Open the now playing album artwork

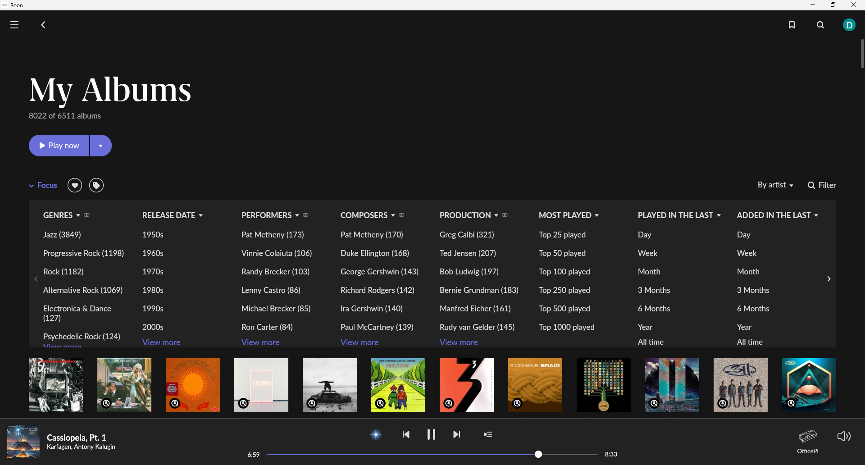23,442
